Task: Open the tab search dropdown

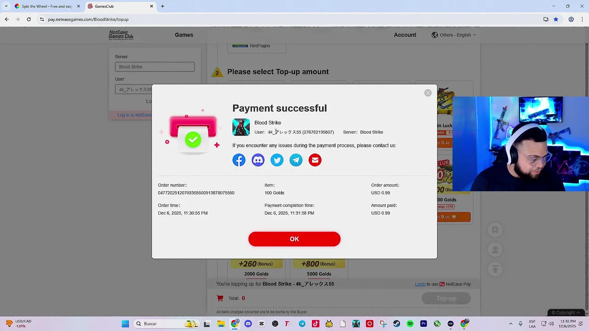Action: 6,6
